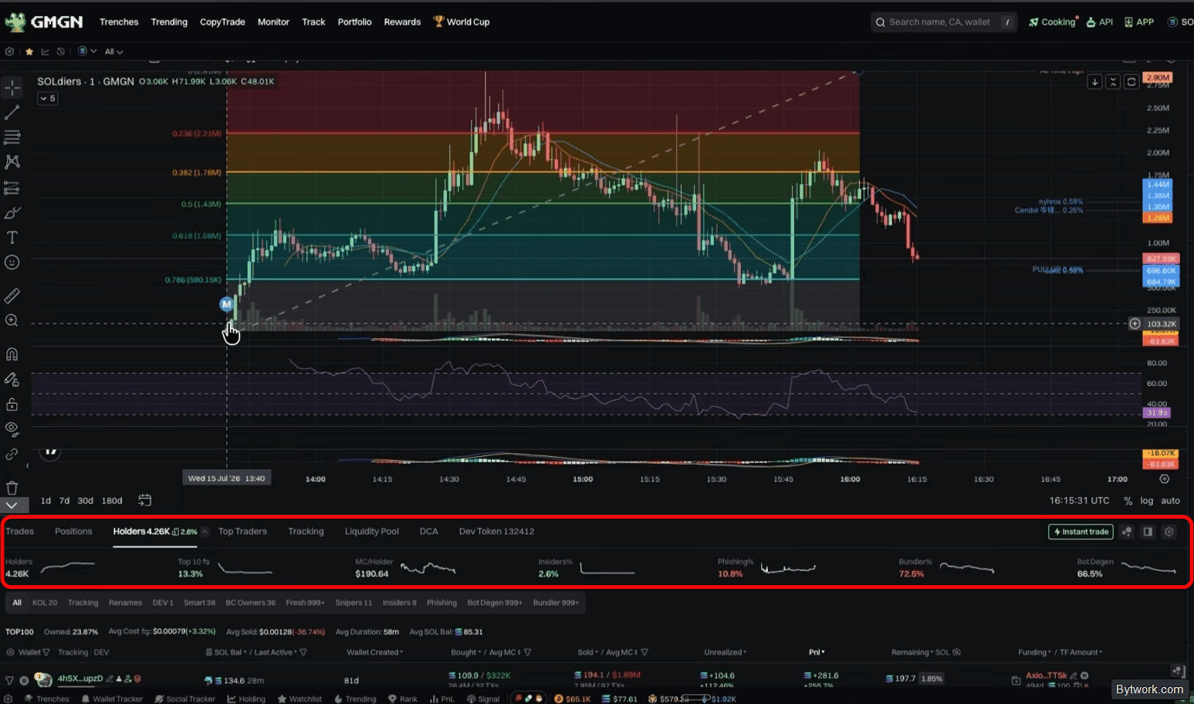Filter holders by KOL 20
The width and height of the screenshot is (1194, 704).
(45, 603)
